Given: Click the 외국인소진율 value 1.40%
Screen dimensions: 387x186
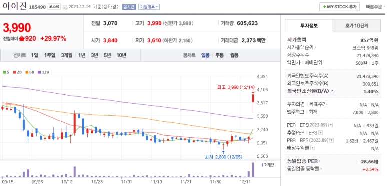Looking at the screenshot, I should (x=371, y=92).
